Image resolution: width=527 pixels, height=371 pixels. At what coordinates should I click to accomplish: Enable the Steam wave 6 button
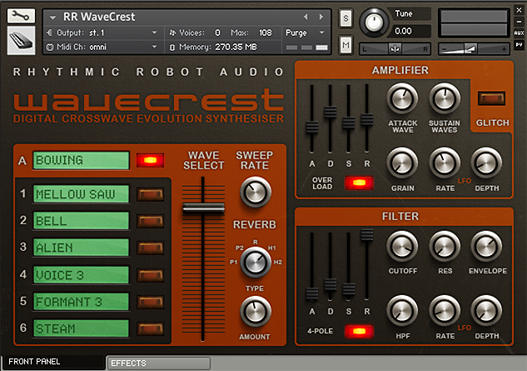(x=150, y=328)
